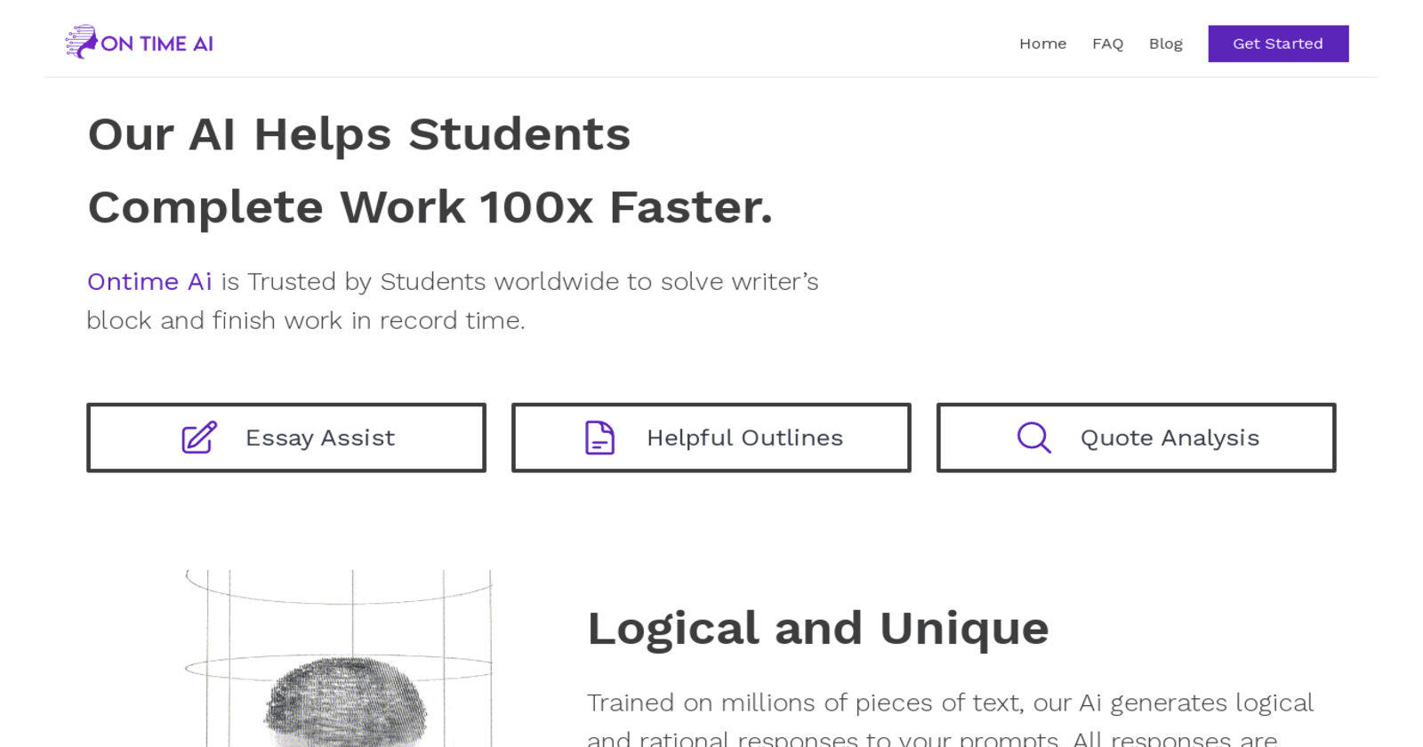The image size is (1423, 747).
Task: Click the tagline about writer's block
Action: (453, 301)
